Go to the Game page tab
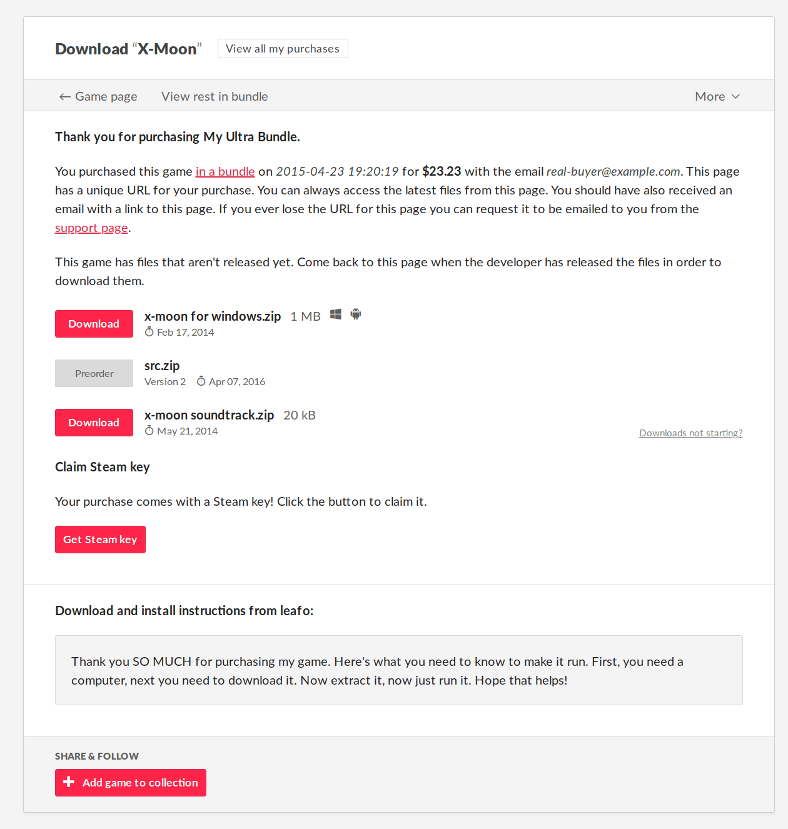 coord(106,96)
